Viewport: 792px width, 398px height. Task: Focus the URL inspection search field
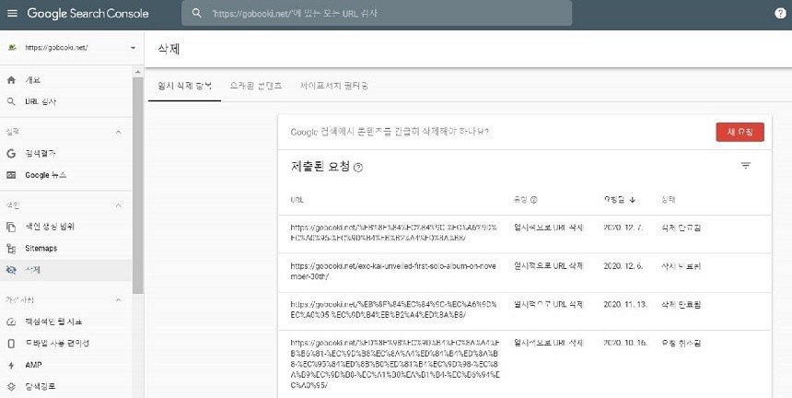(x=377, y=13)
